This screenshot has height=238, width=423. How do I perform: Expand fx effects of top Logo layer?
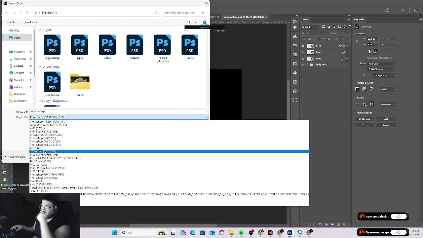[347, 46]
